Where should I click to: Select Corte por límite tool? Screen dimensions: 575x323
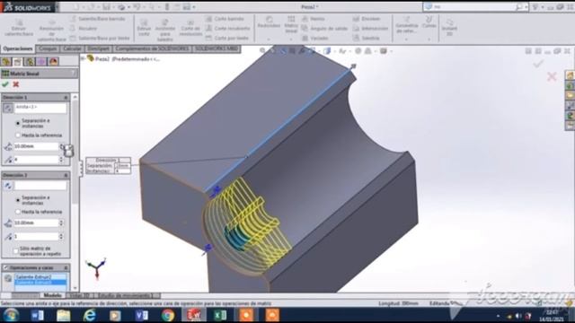[227, 38]
